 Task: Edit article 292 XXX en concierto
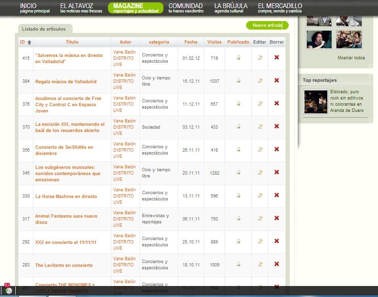[x=260, y=241]
